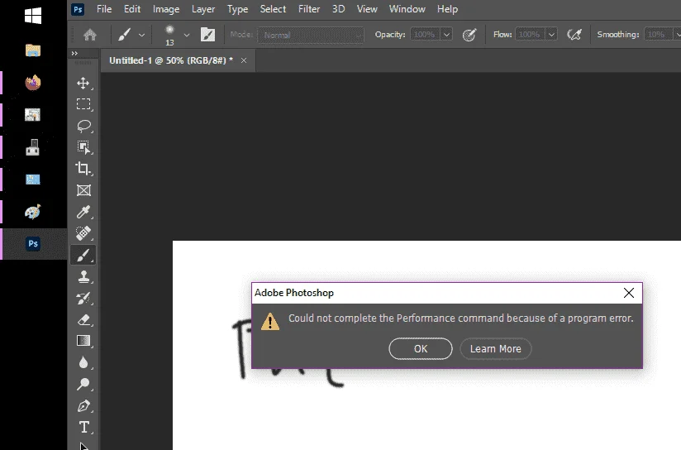The height and width of the screenshot is (450, 681).
Task: Select the Gradient tool
Action: (x=83, y=341)
